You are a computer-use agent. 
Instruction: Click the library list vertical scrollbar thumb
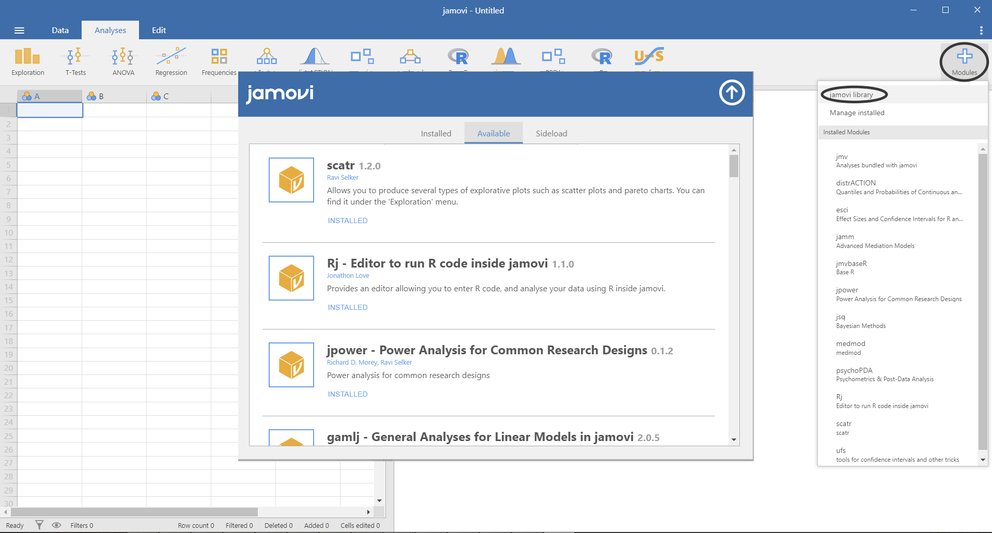point(734,166)
